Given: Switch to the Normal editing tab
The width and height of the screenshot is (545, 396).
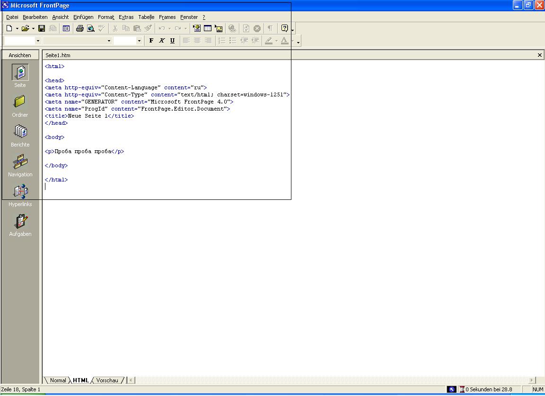Looking at the screenshot, I should (58, 380).
